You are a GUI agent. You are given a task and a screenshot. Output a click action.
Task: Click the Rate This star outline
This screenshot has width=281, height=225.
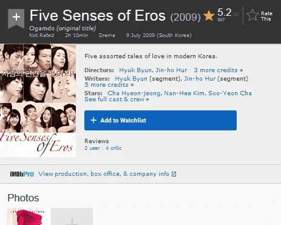(x=252, y=15)
